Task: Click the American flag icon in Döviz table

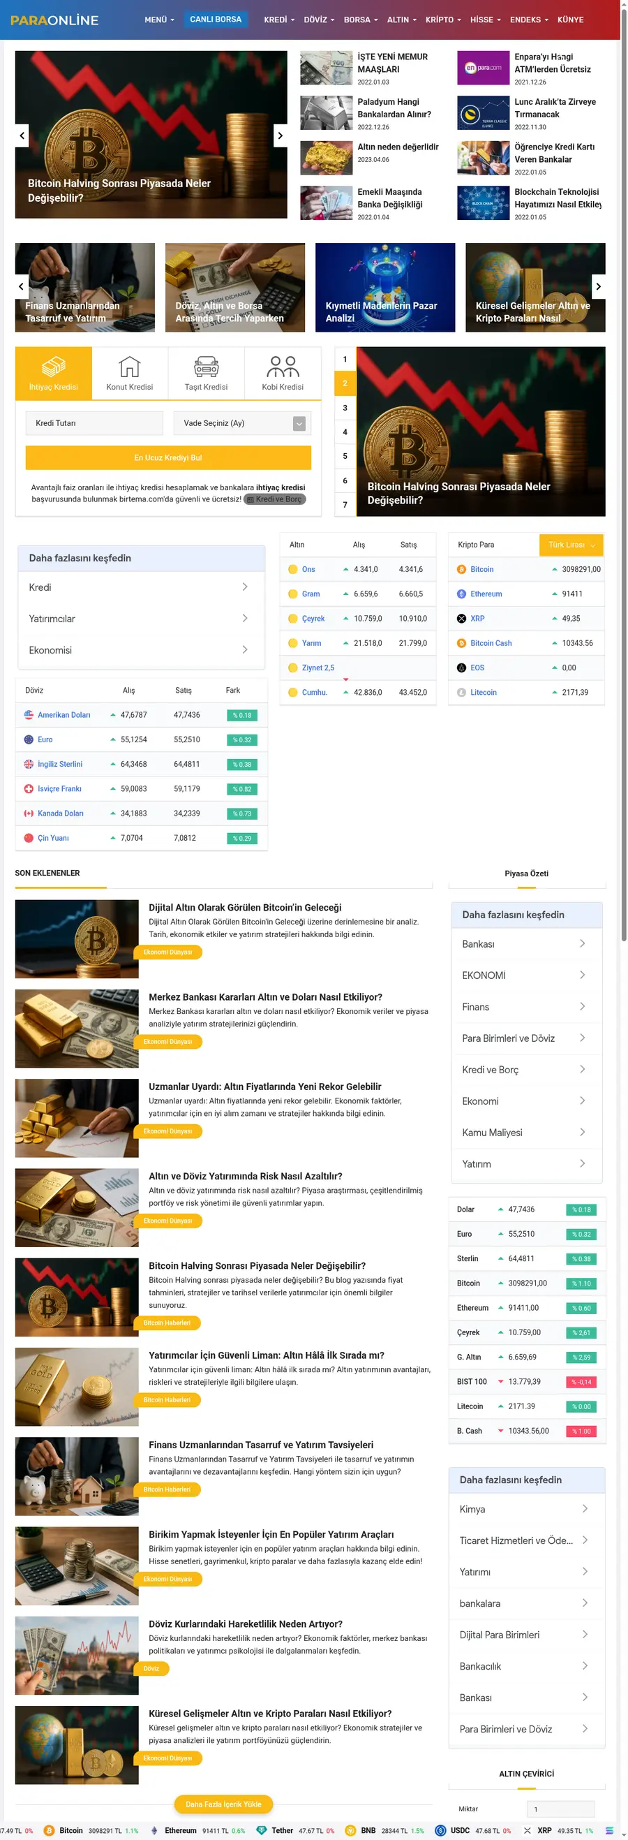Action: (29, 715)
